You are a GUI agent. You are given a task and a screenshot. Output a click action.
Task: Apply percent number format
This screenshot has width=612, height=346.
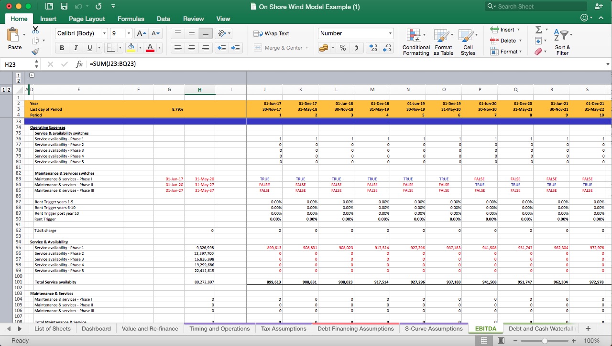[342, 48]
